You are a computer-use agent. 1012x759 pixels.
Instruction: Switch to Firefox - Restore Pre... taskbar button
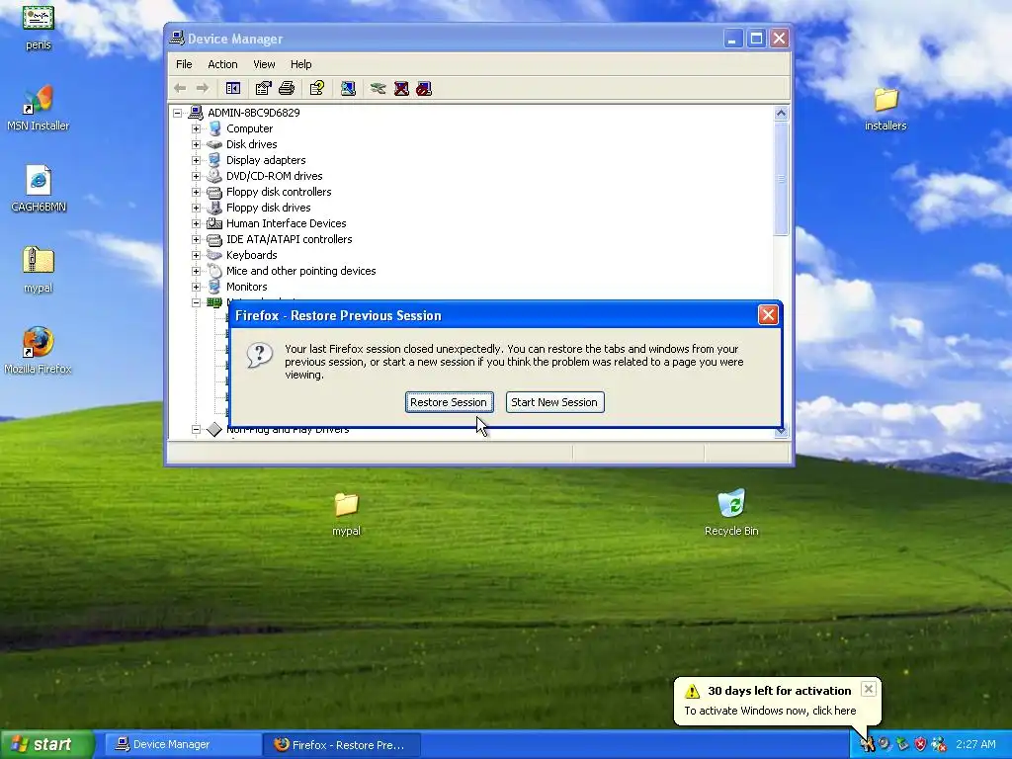pyautogui.click(x=342, y=745)
